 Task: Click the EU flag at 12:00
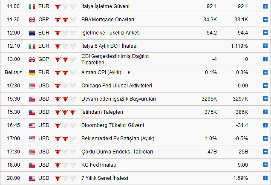pyautogui.click(x=32, y=33)
